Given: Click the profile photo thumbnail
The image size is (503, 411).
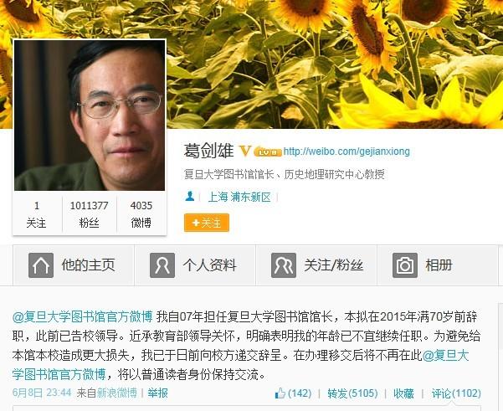Looking at the screenshot, I should [x=90, y=116].
